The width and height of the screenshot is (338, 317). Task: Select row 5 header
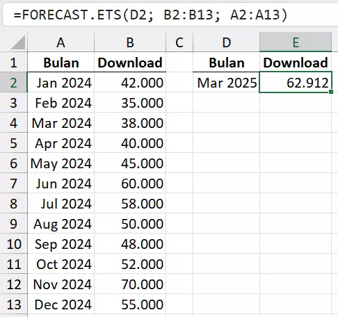13,143
